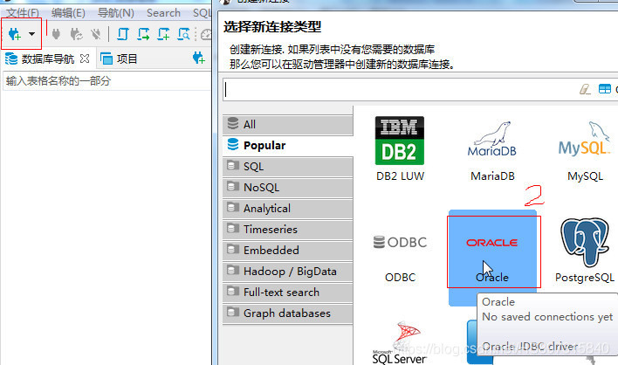Close the 数据库导航 tab with its X
The height and width of the screenshot is (365, 618).
[85, 59]
